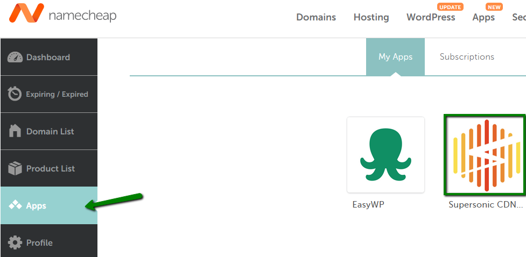
Task: Click the Expiring / Expired stopwatch icon
Action: (15, 94)
